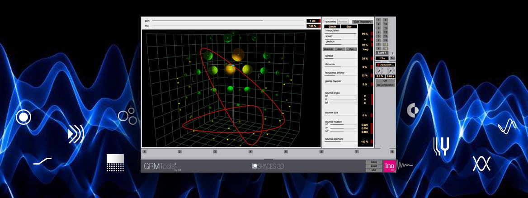Click the Load 1 button
This screenshot has width=528, height=198.
click(x=382, y=53)
